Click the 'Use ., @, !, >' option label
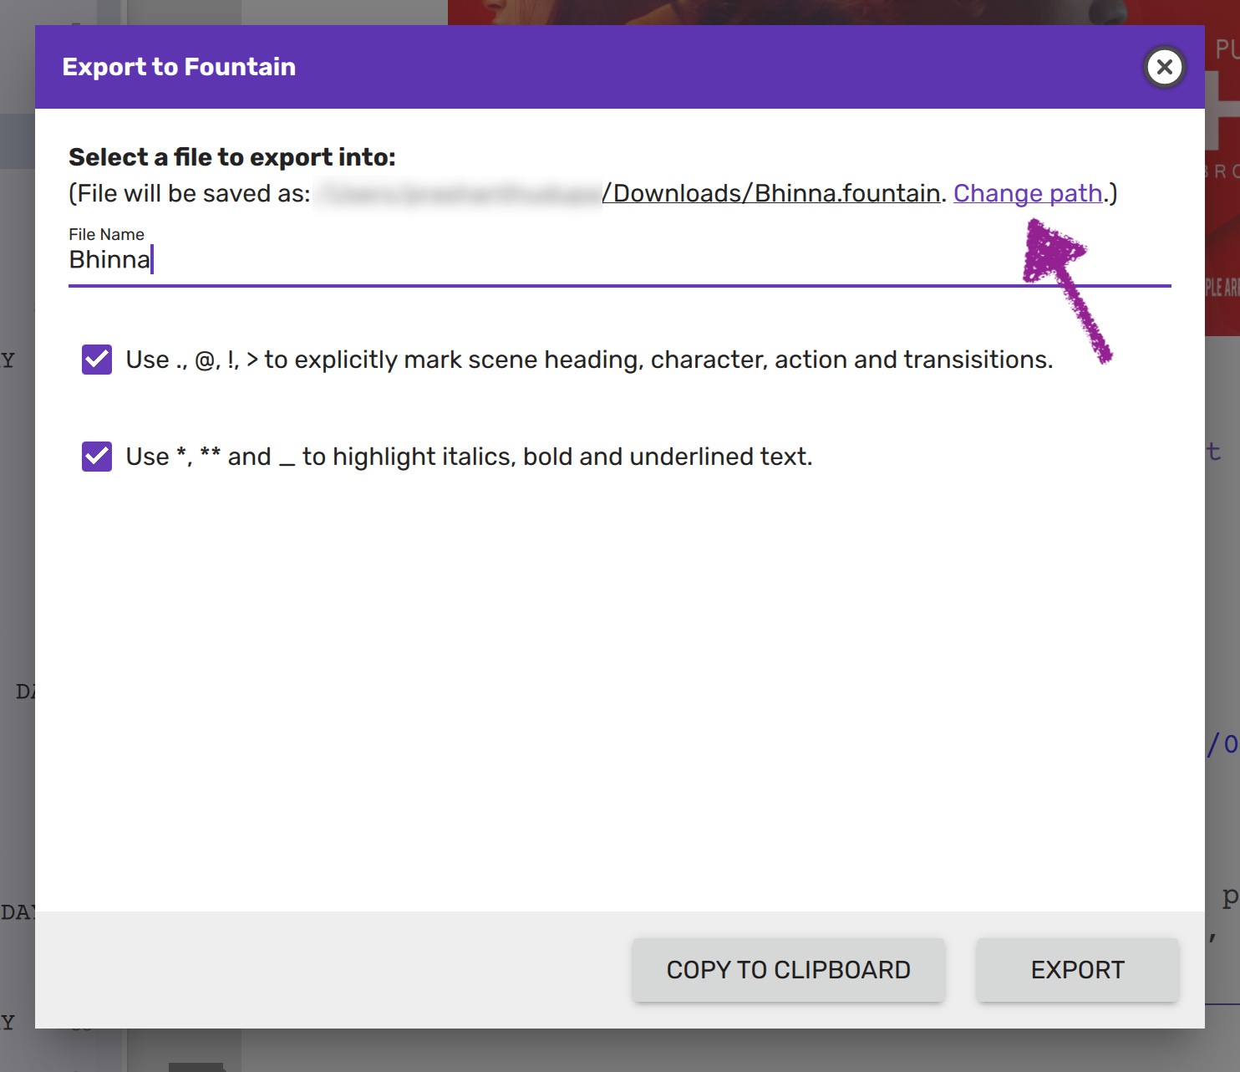The height and width of the screenshot is (1072, 1240). (x=589, y=360)
